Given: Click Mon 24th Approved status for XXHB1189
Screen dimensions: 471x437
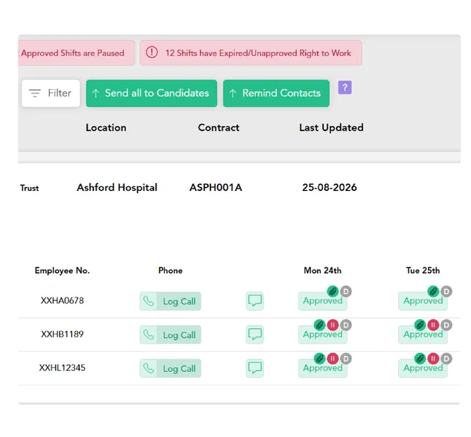Looking at the screenshot, I should coord(323,335).
